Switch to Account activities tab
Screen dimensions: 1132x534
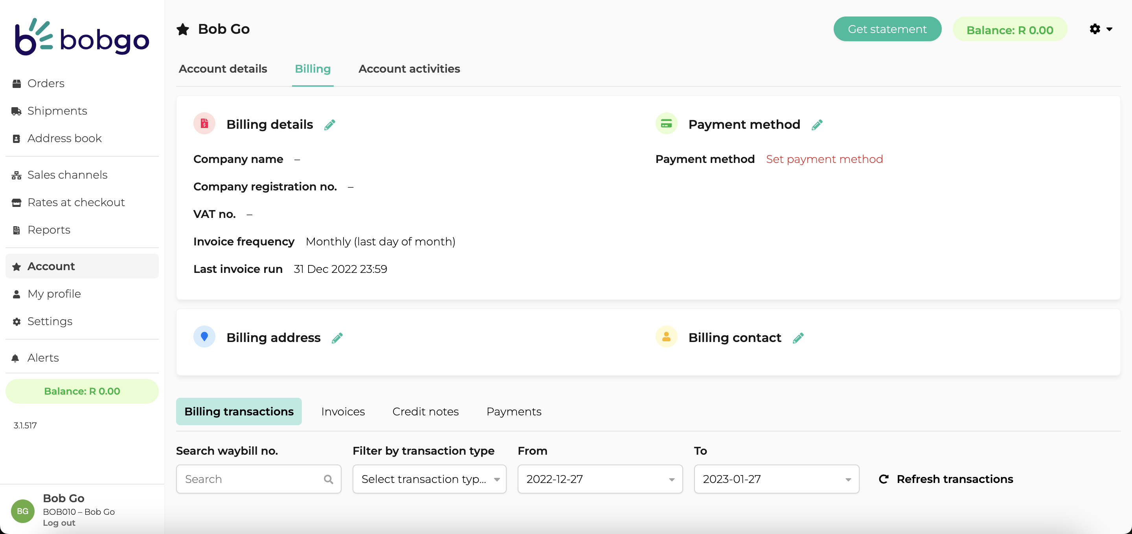[x=409, y=69]
